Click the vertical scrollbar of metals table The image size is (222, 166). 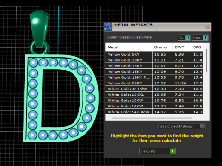click(x=207, y=60)
